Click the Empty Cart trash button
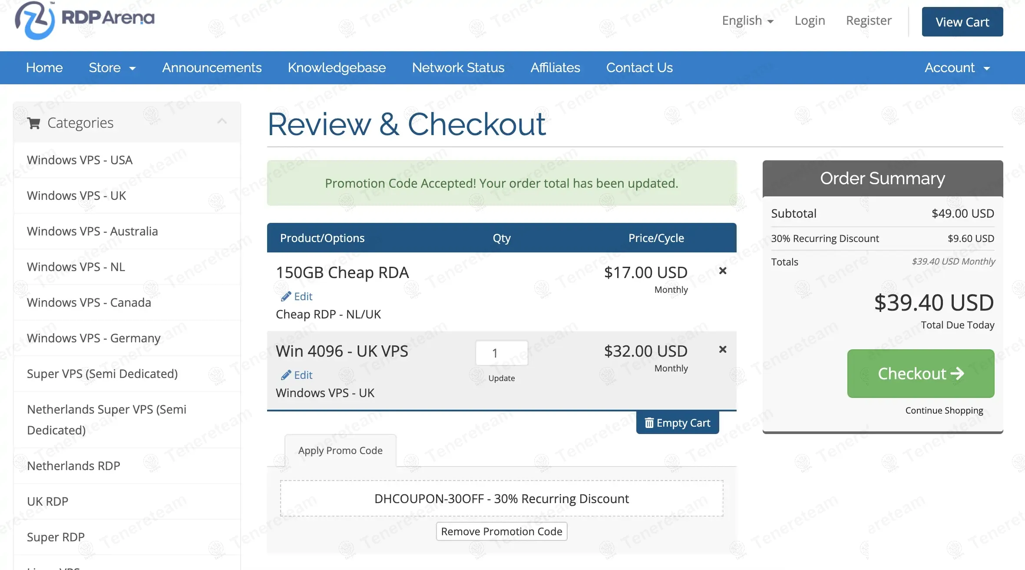 [678, 423]
